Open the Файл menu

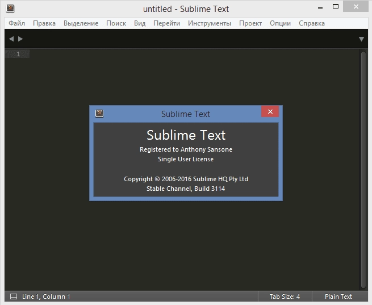coord(16,23)
